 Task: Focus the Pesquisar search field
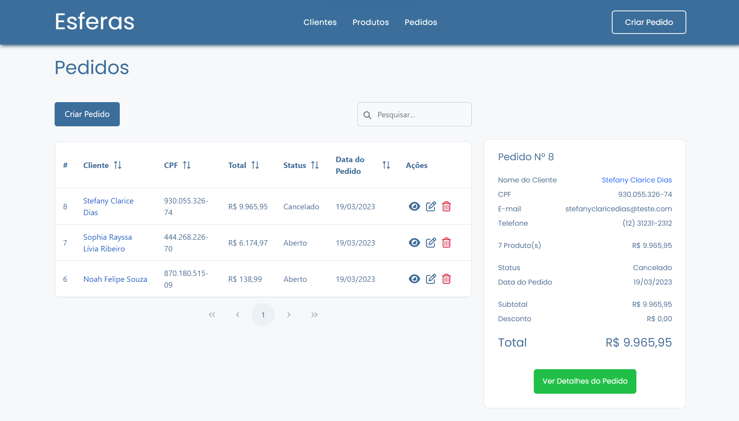point(414,114)
